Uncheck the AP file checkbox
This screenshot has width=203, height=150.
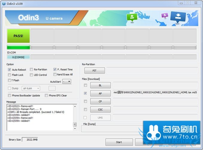coord(85,93)
